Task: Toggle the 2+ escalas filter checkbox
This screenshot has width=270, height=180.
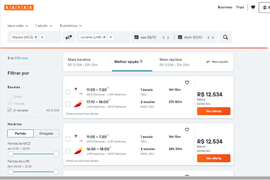Action: (x=9, y=110)
